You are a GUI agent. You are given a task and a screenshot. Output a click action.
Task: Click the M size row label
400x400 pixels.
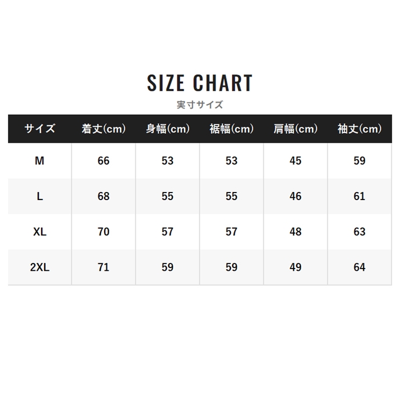39,161
